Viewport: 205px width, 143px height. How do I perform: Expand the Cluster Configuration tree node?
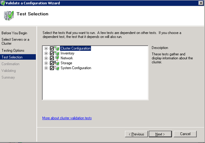click(x=46, y=49)
